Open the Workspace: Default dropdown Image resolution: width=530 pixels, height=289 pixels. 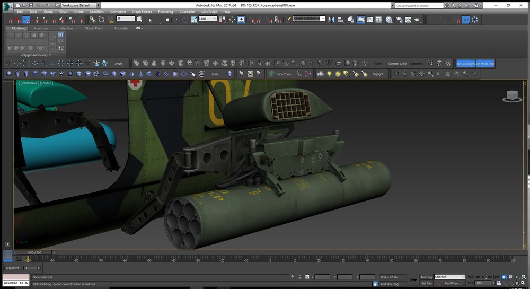coord(78,5)
